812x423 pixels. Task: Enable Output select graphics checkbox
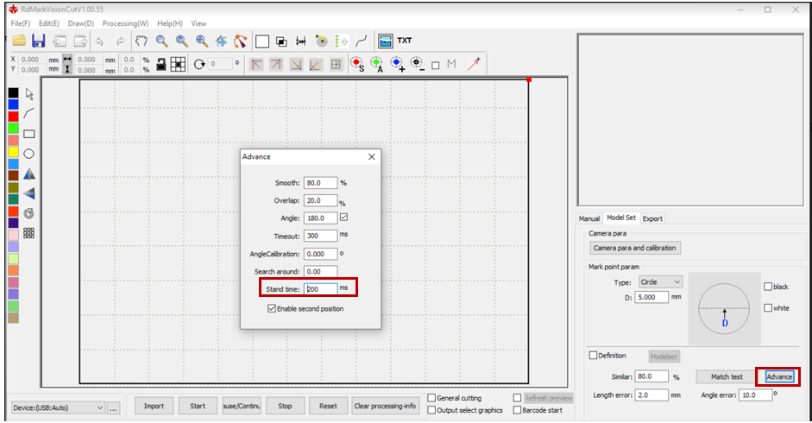(x=431, y=410)
